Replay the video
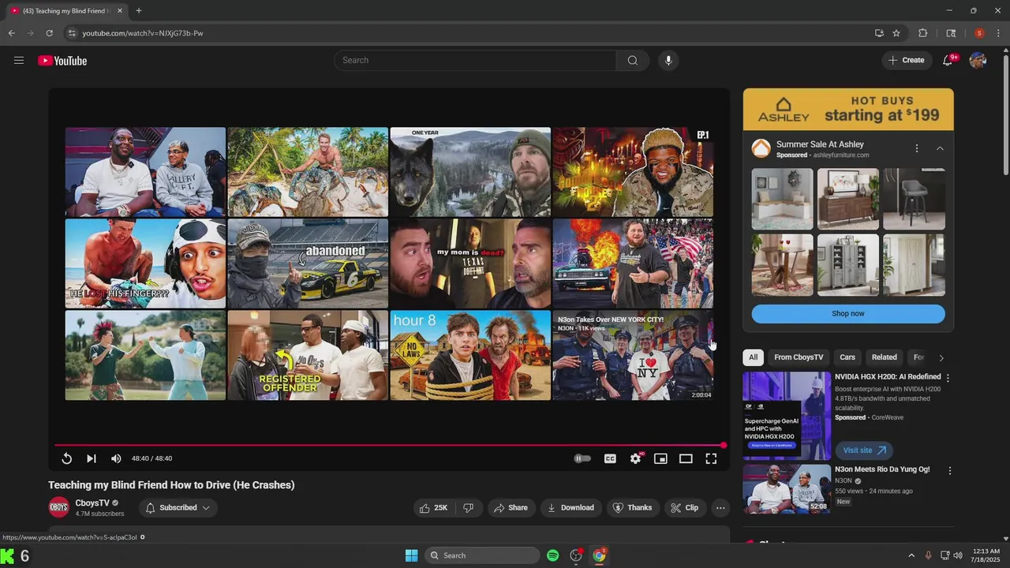This screenshot has width=1010, height=568. pyautogui.click(x=67, y=458)
